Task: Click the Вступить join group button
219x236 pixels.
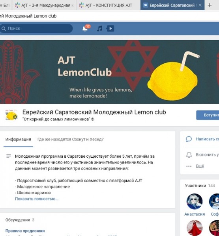Action: (208, 115)
